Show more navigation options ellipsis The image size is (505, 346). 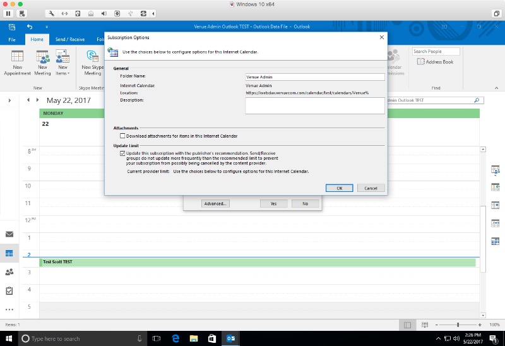[9, 310]
